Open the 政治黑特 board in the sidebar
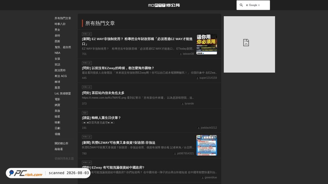 pos(60,70)
